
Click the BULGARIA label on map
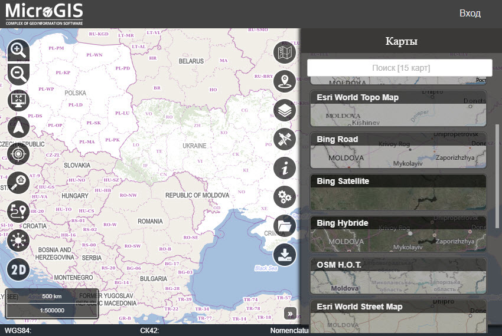[154, 279]
